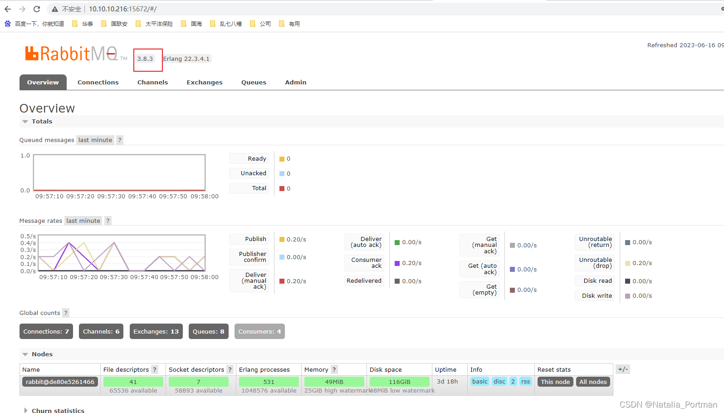
Task: Open the 国海 bookmark folder
Action: click(191, 24)
